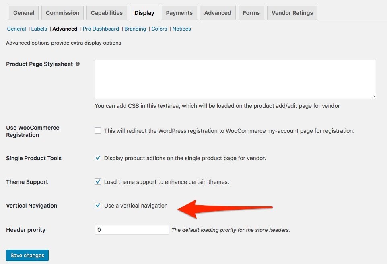
Task: Click the Product Page Stylesheet help icon
Action: [x=78, y=64]
